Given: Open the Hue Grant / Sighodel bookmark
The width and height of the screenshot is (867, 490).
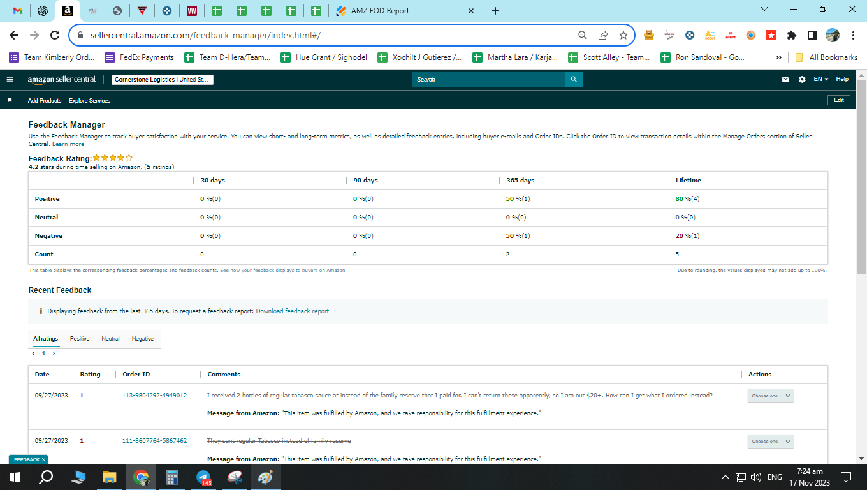Looking at the screenshot, I should 324,57.
